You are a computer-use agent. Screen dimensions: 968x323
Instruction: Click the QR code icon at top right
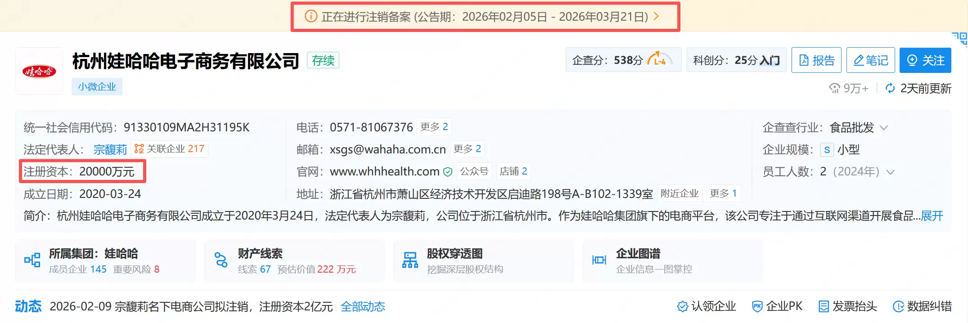point(959,39)
